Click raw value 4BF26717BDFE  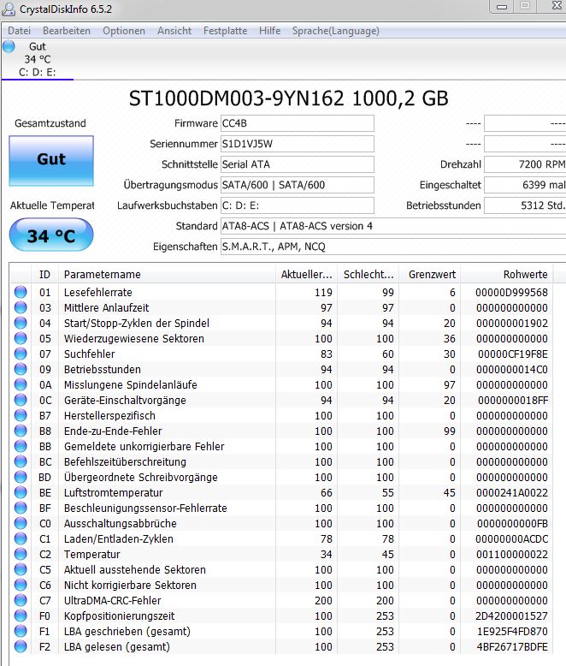pyautogui.click(x=512, y=646)
